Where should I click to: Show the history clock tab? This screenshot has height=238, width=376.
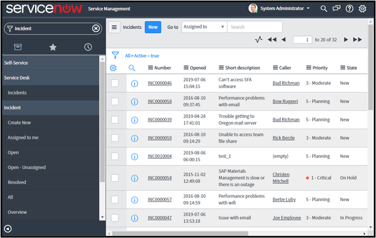pos(88,47)
